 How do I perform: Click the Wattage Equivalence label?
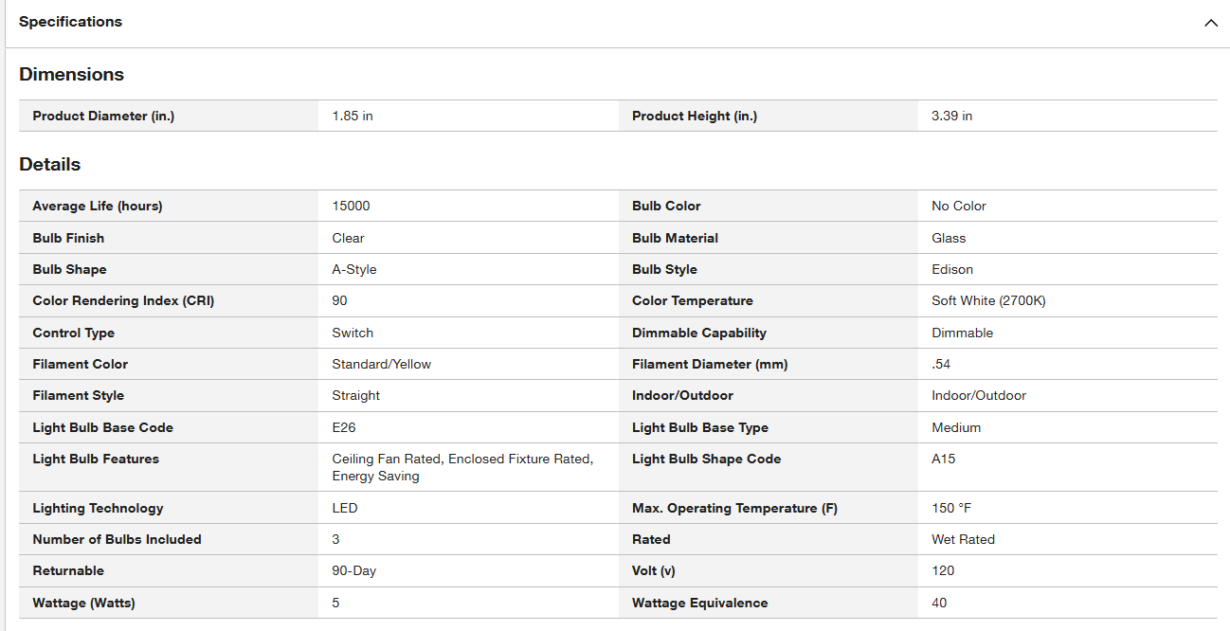699,603
